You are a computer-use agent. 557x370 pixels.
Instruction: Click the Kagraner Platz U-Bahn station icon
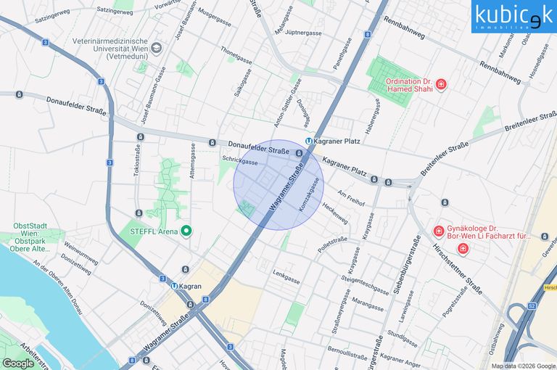pos(309,141)
